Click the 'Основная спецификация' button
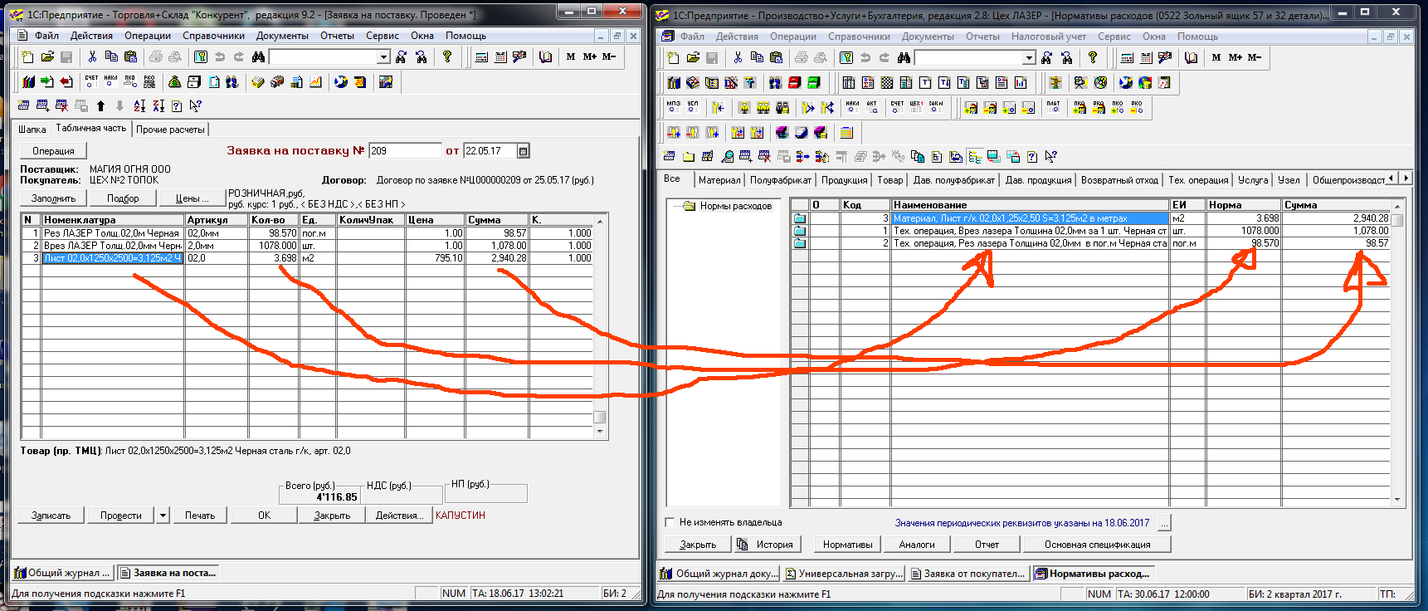This screenshot has width=1428, height=611. point(1097,545)
